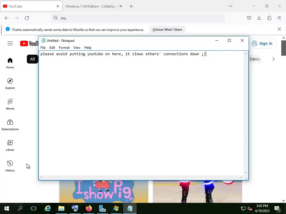Click the Firefox address bar
Viewport: 286px width, 214px height.
pos(138,18)
